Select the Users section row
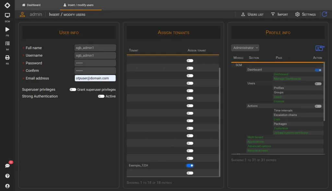332x191 pixels. click(251, 83)
